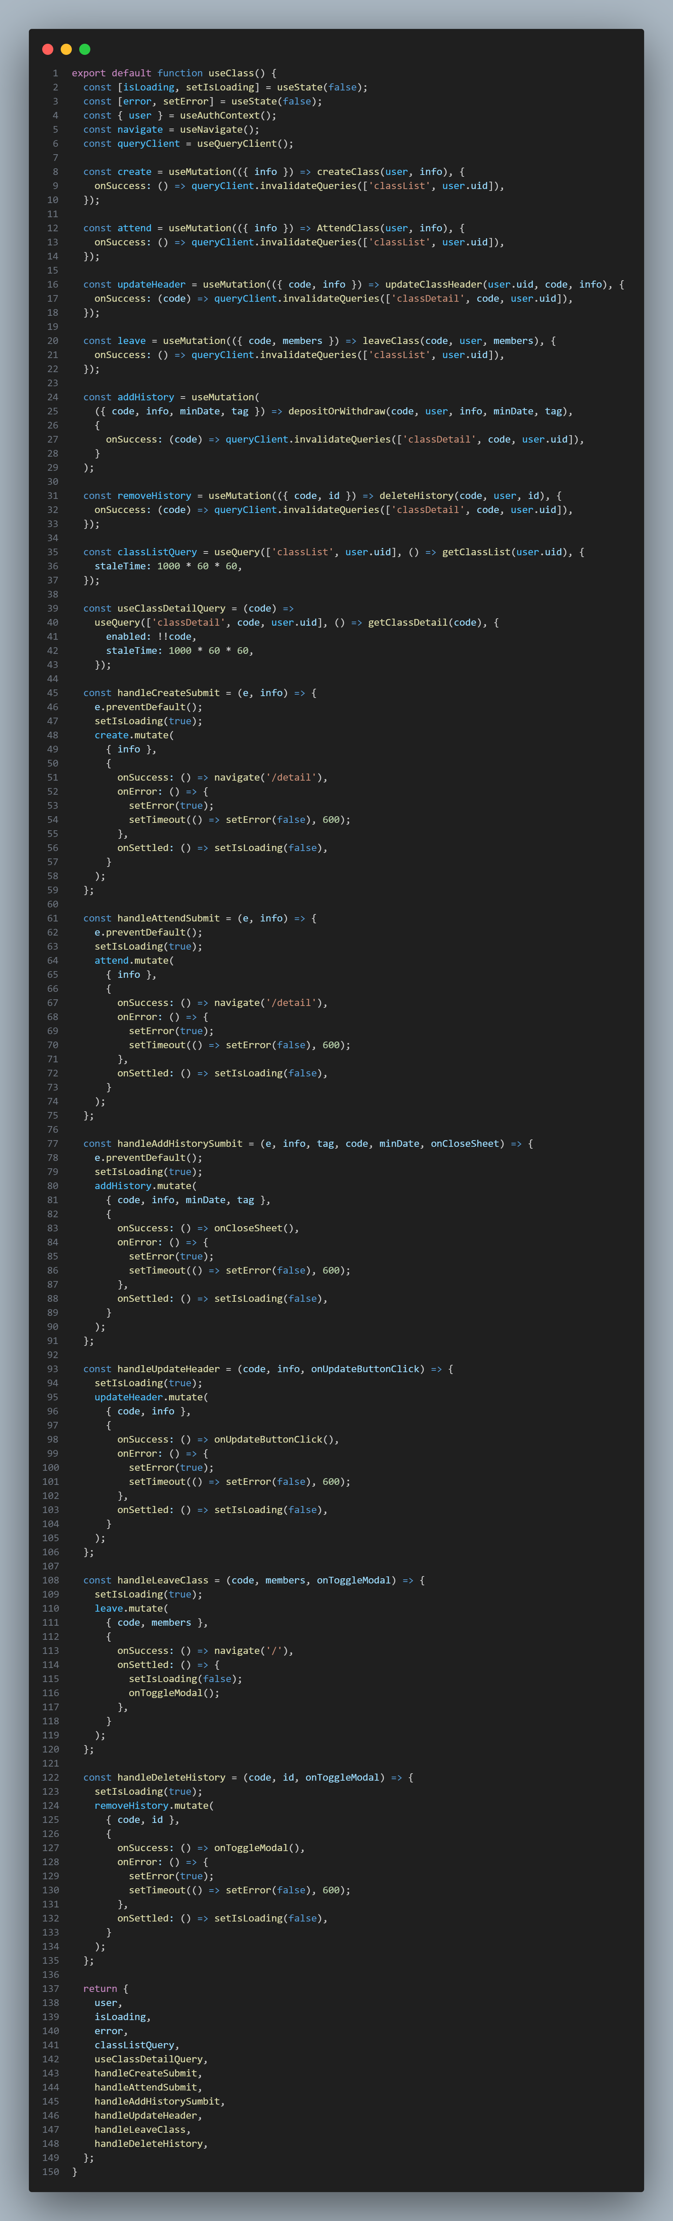Click the 'updateClassHeader' call on line 16
Image resolution: width=673 pixels, height=2221 pixels.
coord(434,285)
